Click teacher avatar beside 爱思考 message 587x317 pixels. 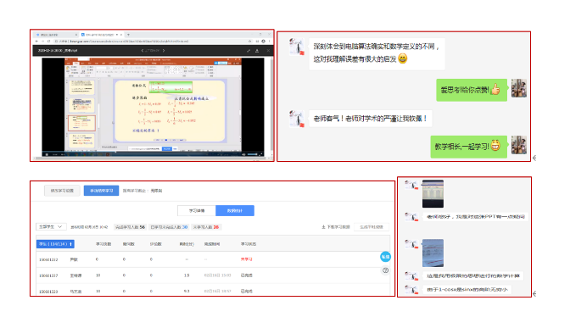519,88
